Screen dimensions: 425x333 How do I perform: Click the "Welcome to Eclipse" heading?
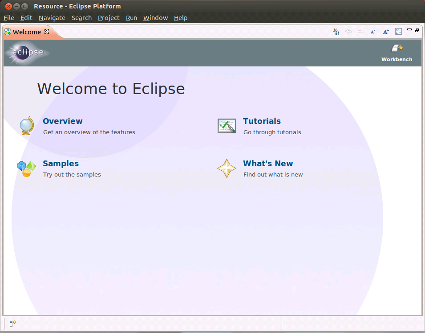click(111, 89)
